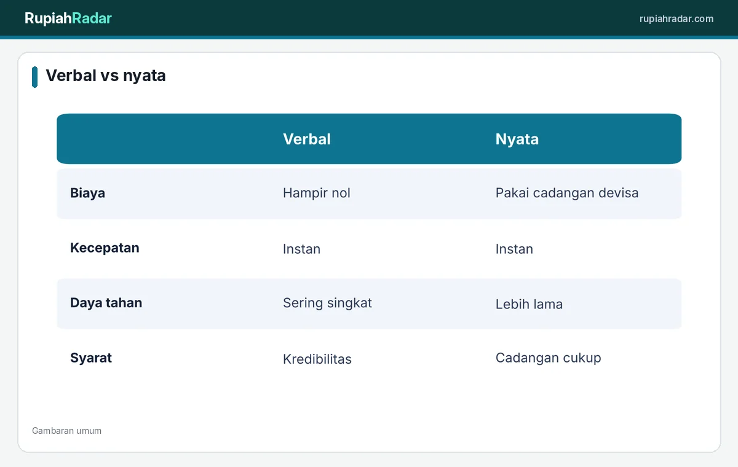Image resolution: width=738 pixels, height=467 pixels.
Task: Click 'Instan' in the Nyata column
Action: (x=514, y=249)
